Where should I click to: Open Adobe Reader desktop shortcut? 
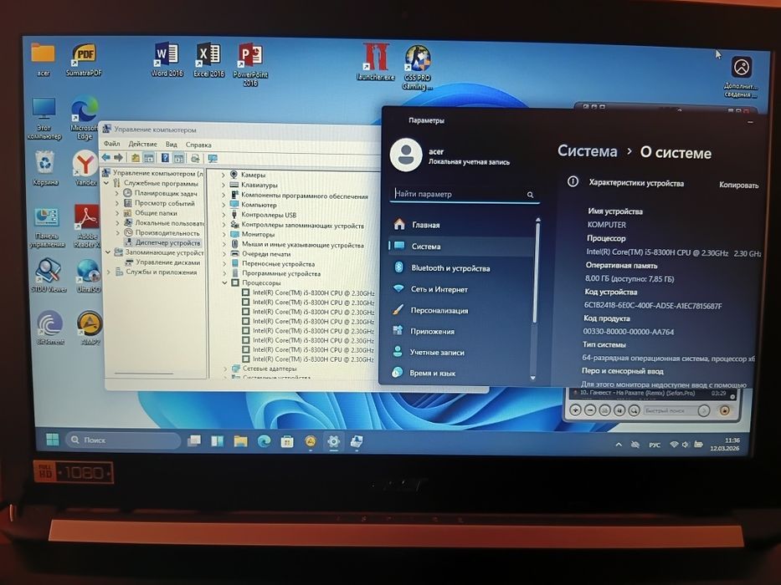point(87,226)
